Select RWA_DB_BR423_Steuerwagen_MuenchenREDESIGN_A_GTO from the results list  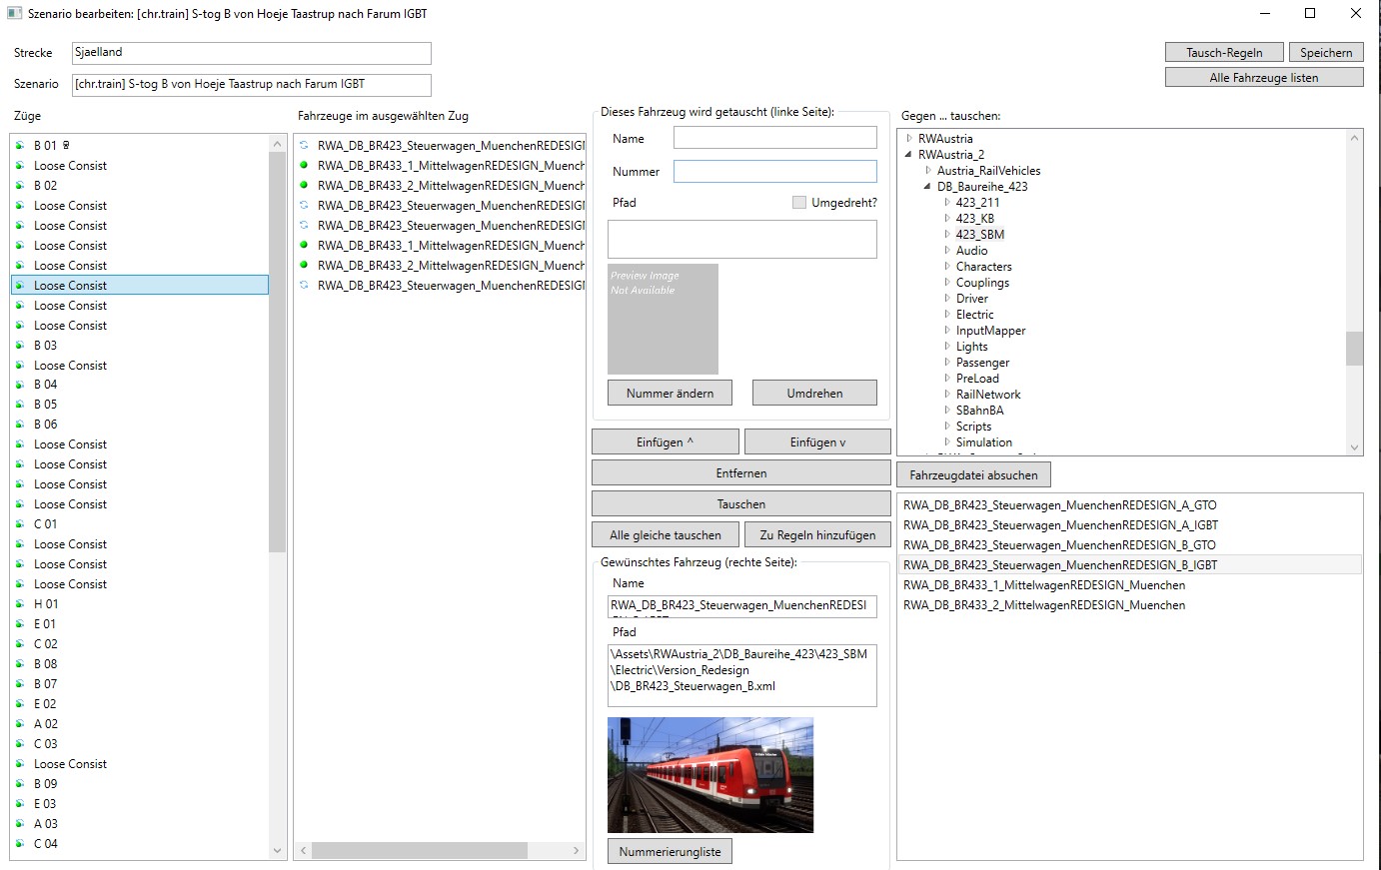1059,505
